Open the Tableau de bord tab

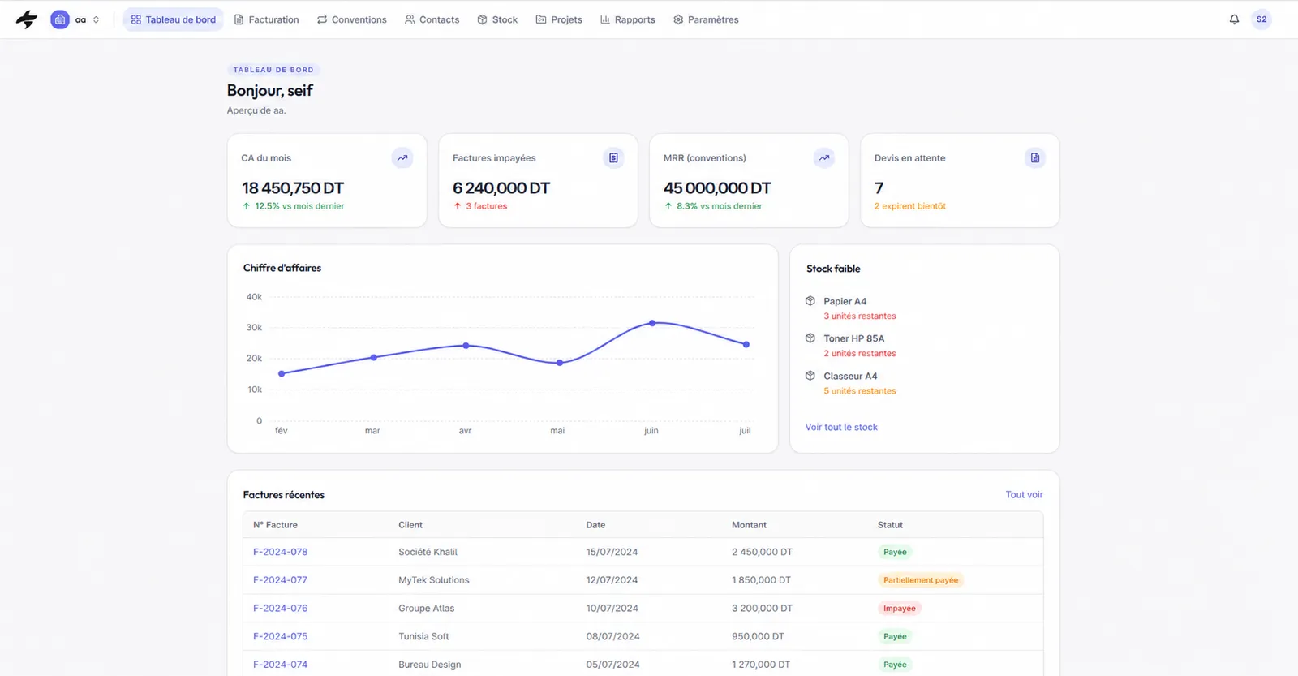tap(174, 19)
